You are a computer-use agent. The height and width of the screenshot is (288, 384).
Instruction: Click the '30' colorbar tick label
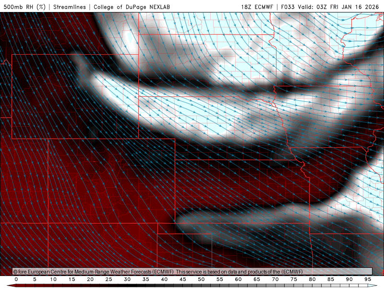[x=127, y=279]
